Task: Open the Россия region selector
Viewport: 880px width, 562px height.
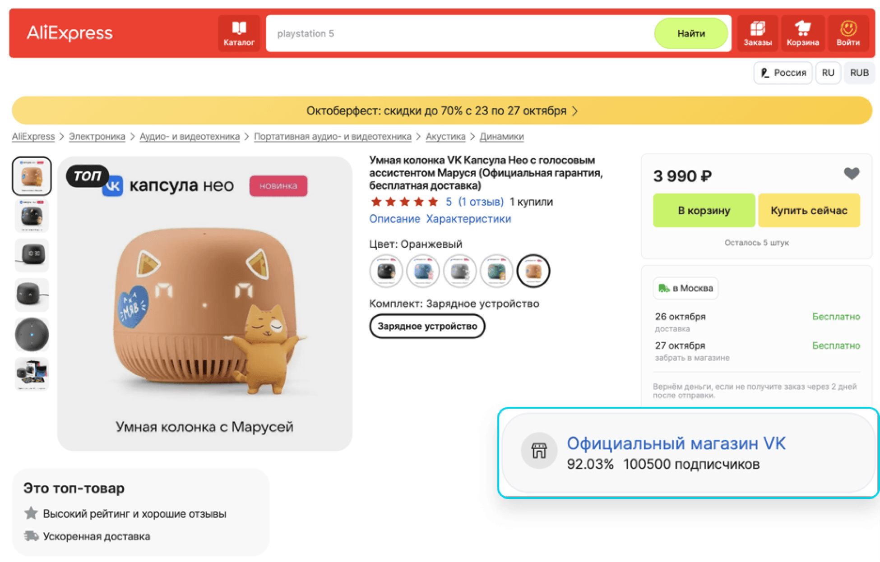Action: (783, 73)
